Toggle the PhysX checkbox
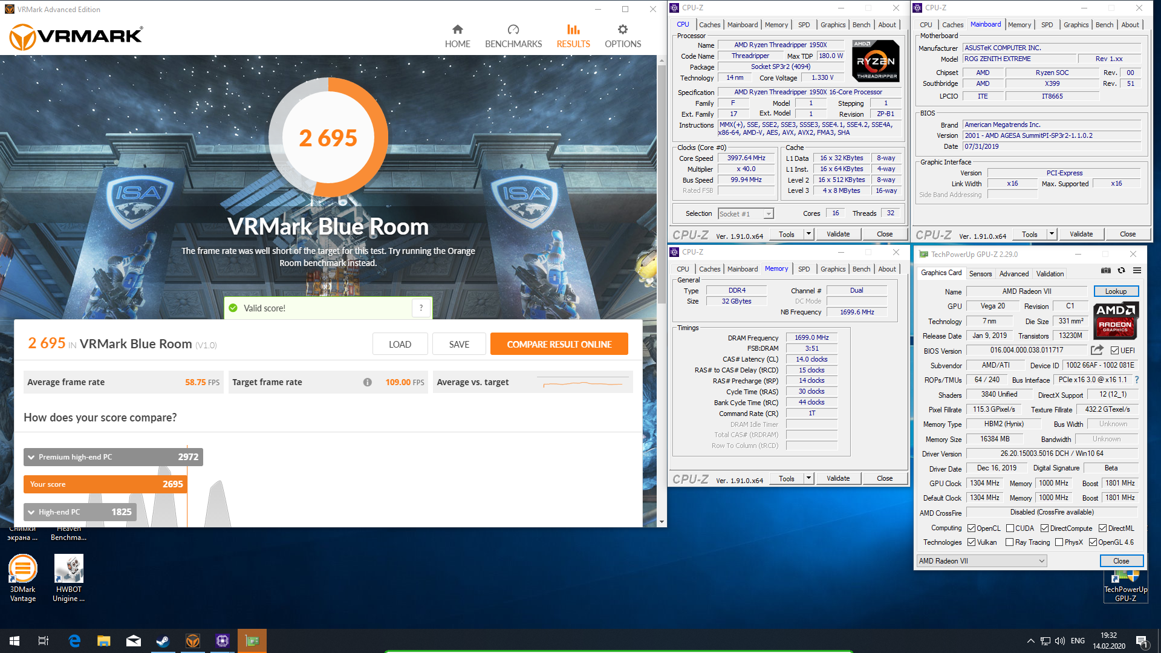Screen dimensions: 1161x653 tap(1059, 542)
